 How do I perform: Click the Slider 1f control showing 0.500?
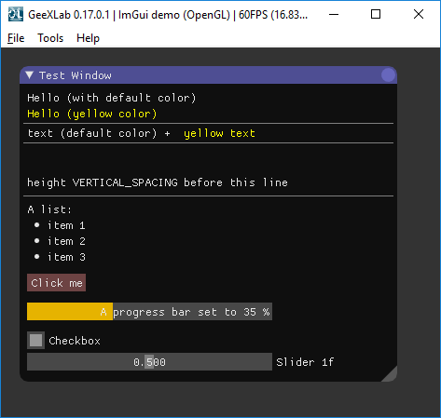pos(149,362)
